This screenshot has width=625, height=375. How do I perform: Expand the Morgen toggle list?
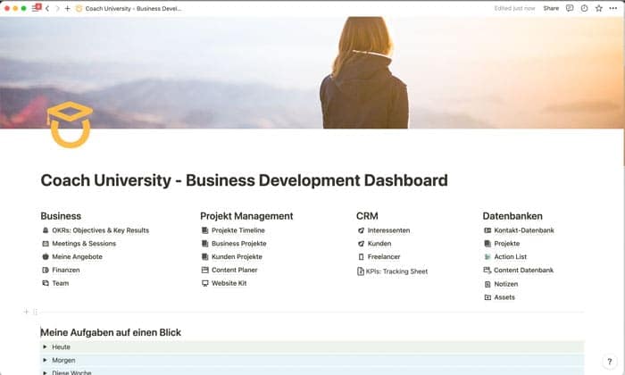pyautogui.click(x=45, y=360)
